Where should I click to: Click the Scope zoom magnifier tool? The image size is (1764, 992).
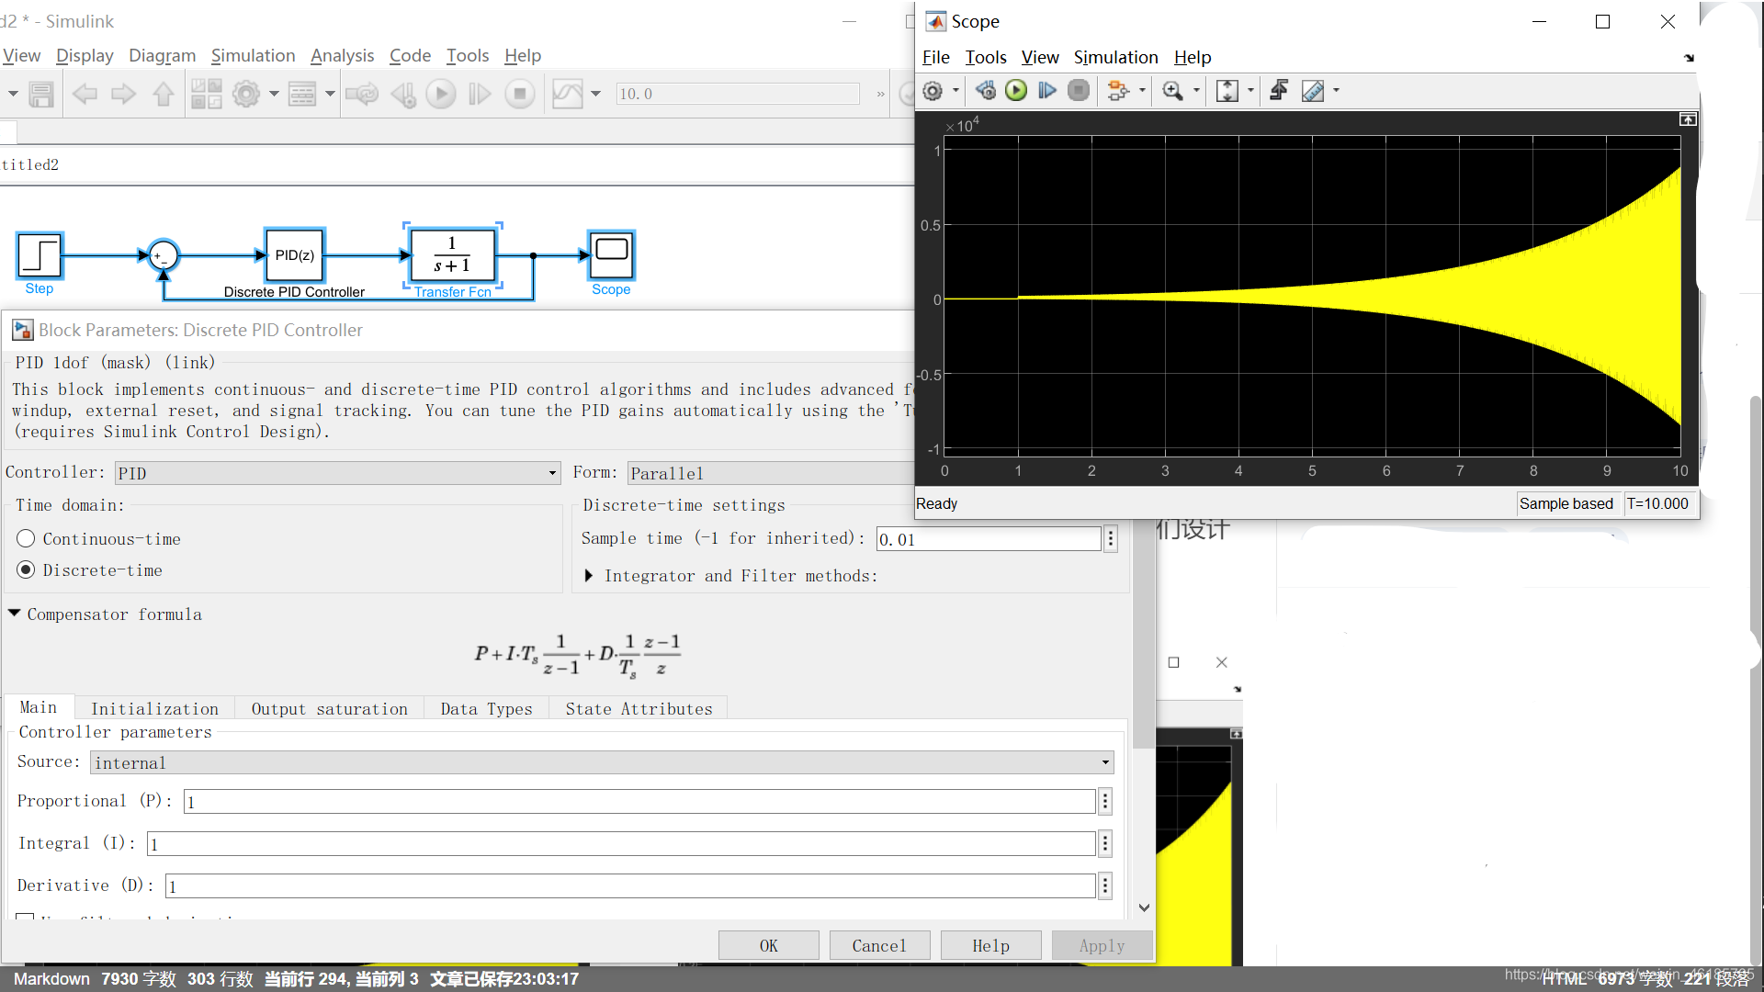tap(1172, 90)
